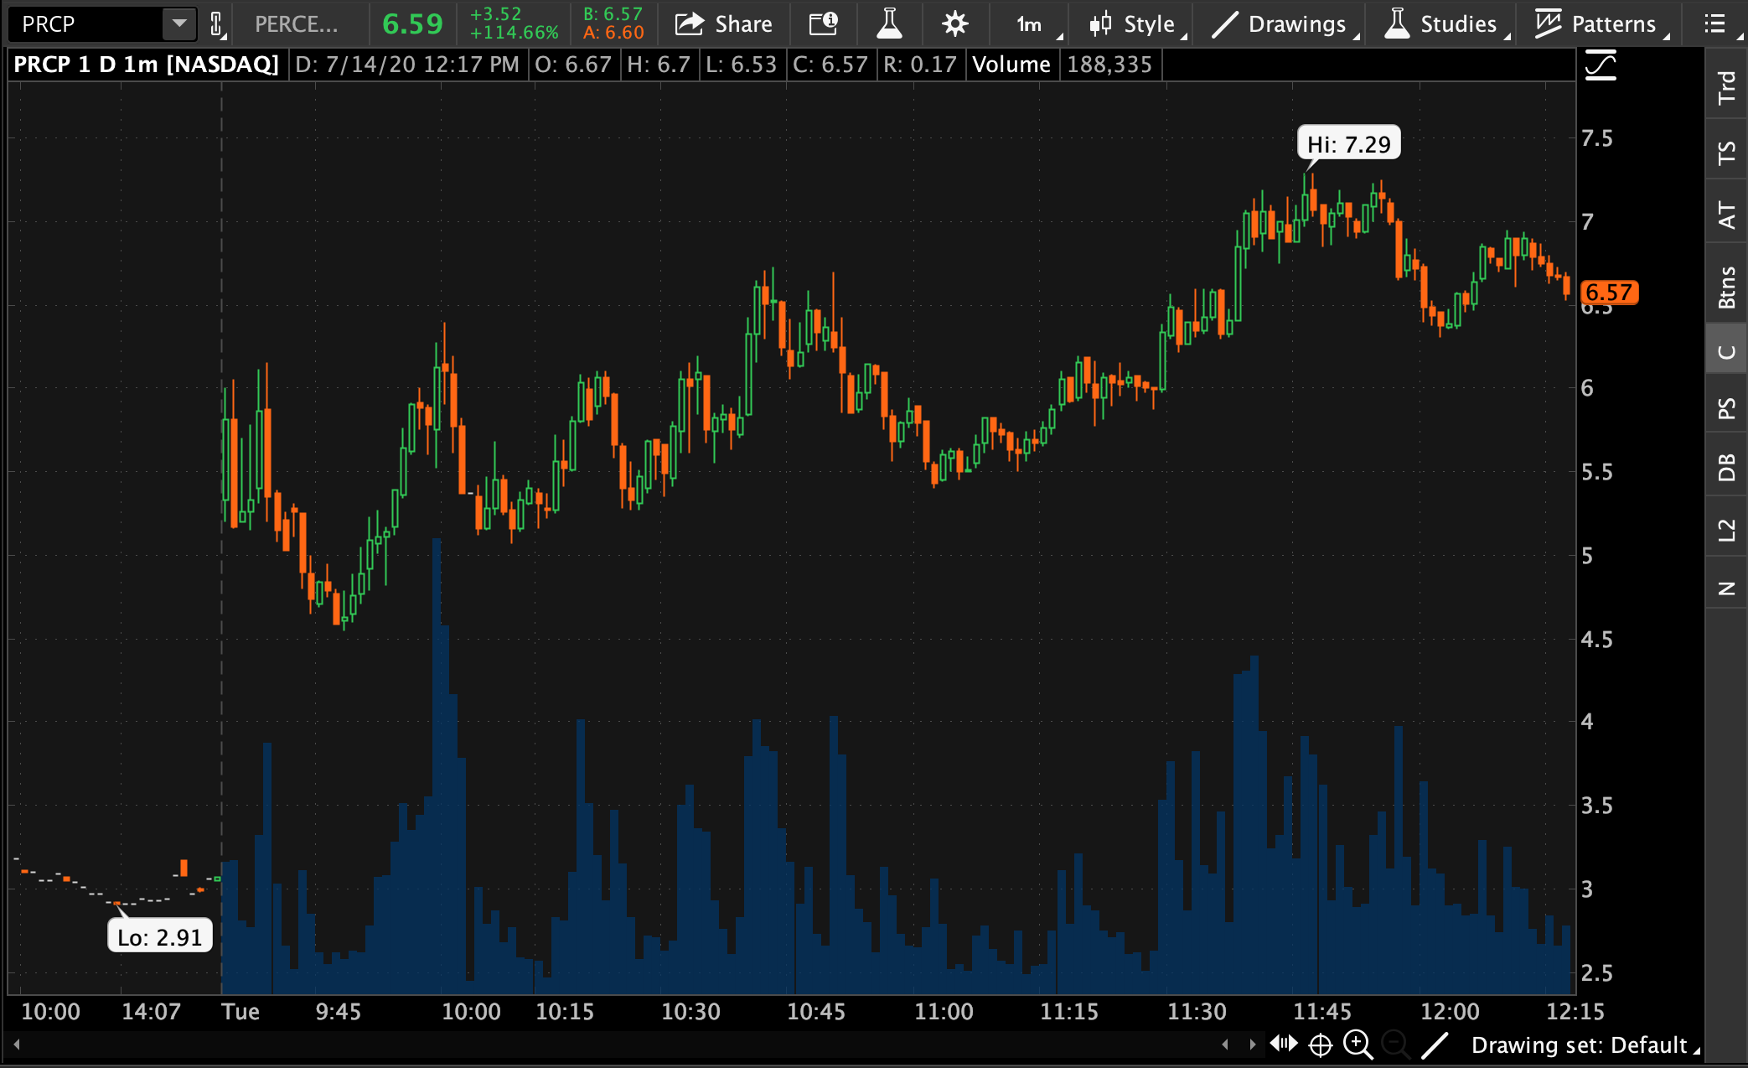Click the Share button label
Viewport: 1748px width, 1068px height.
(x=743, y=24)
